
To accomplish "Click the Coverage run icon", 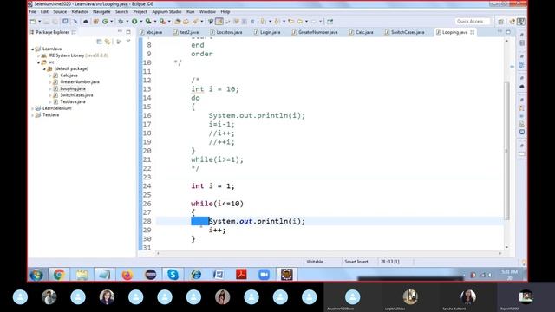I will click(148, 22).
